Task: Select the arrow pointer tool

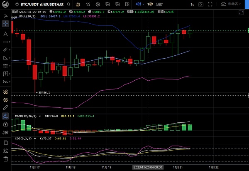Action: coord(5,15)
